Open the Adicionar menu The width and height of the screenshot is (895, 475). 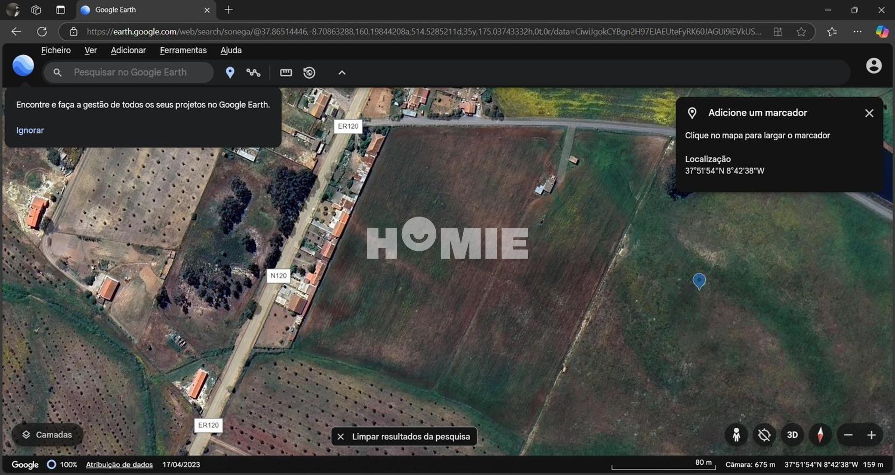(128, 50)
